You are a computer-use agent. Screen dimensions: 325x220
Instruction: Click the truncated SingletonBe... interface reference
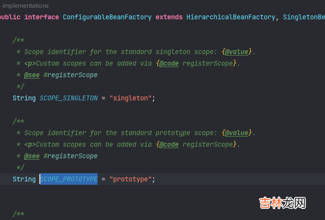(304, 17)
